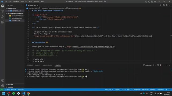Maximize the panel with up chevron
The image size is (172, 96).
pyautogui.click(x=167, y=65)
